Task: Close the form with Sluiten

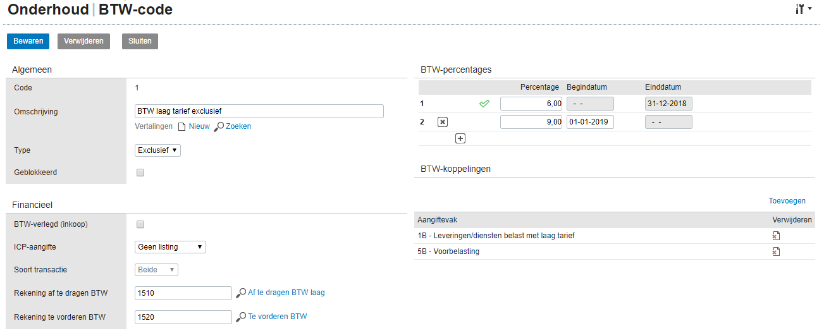Action: pos(140,41)
